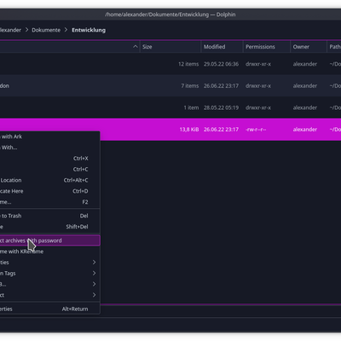The height and width of the screenshot is (341, 341).
Task: Click the archives with password entry
Action: (49, 240)
